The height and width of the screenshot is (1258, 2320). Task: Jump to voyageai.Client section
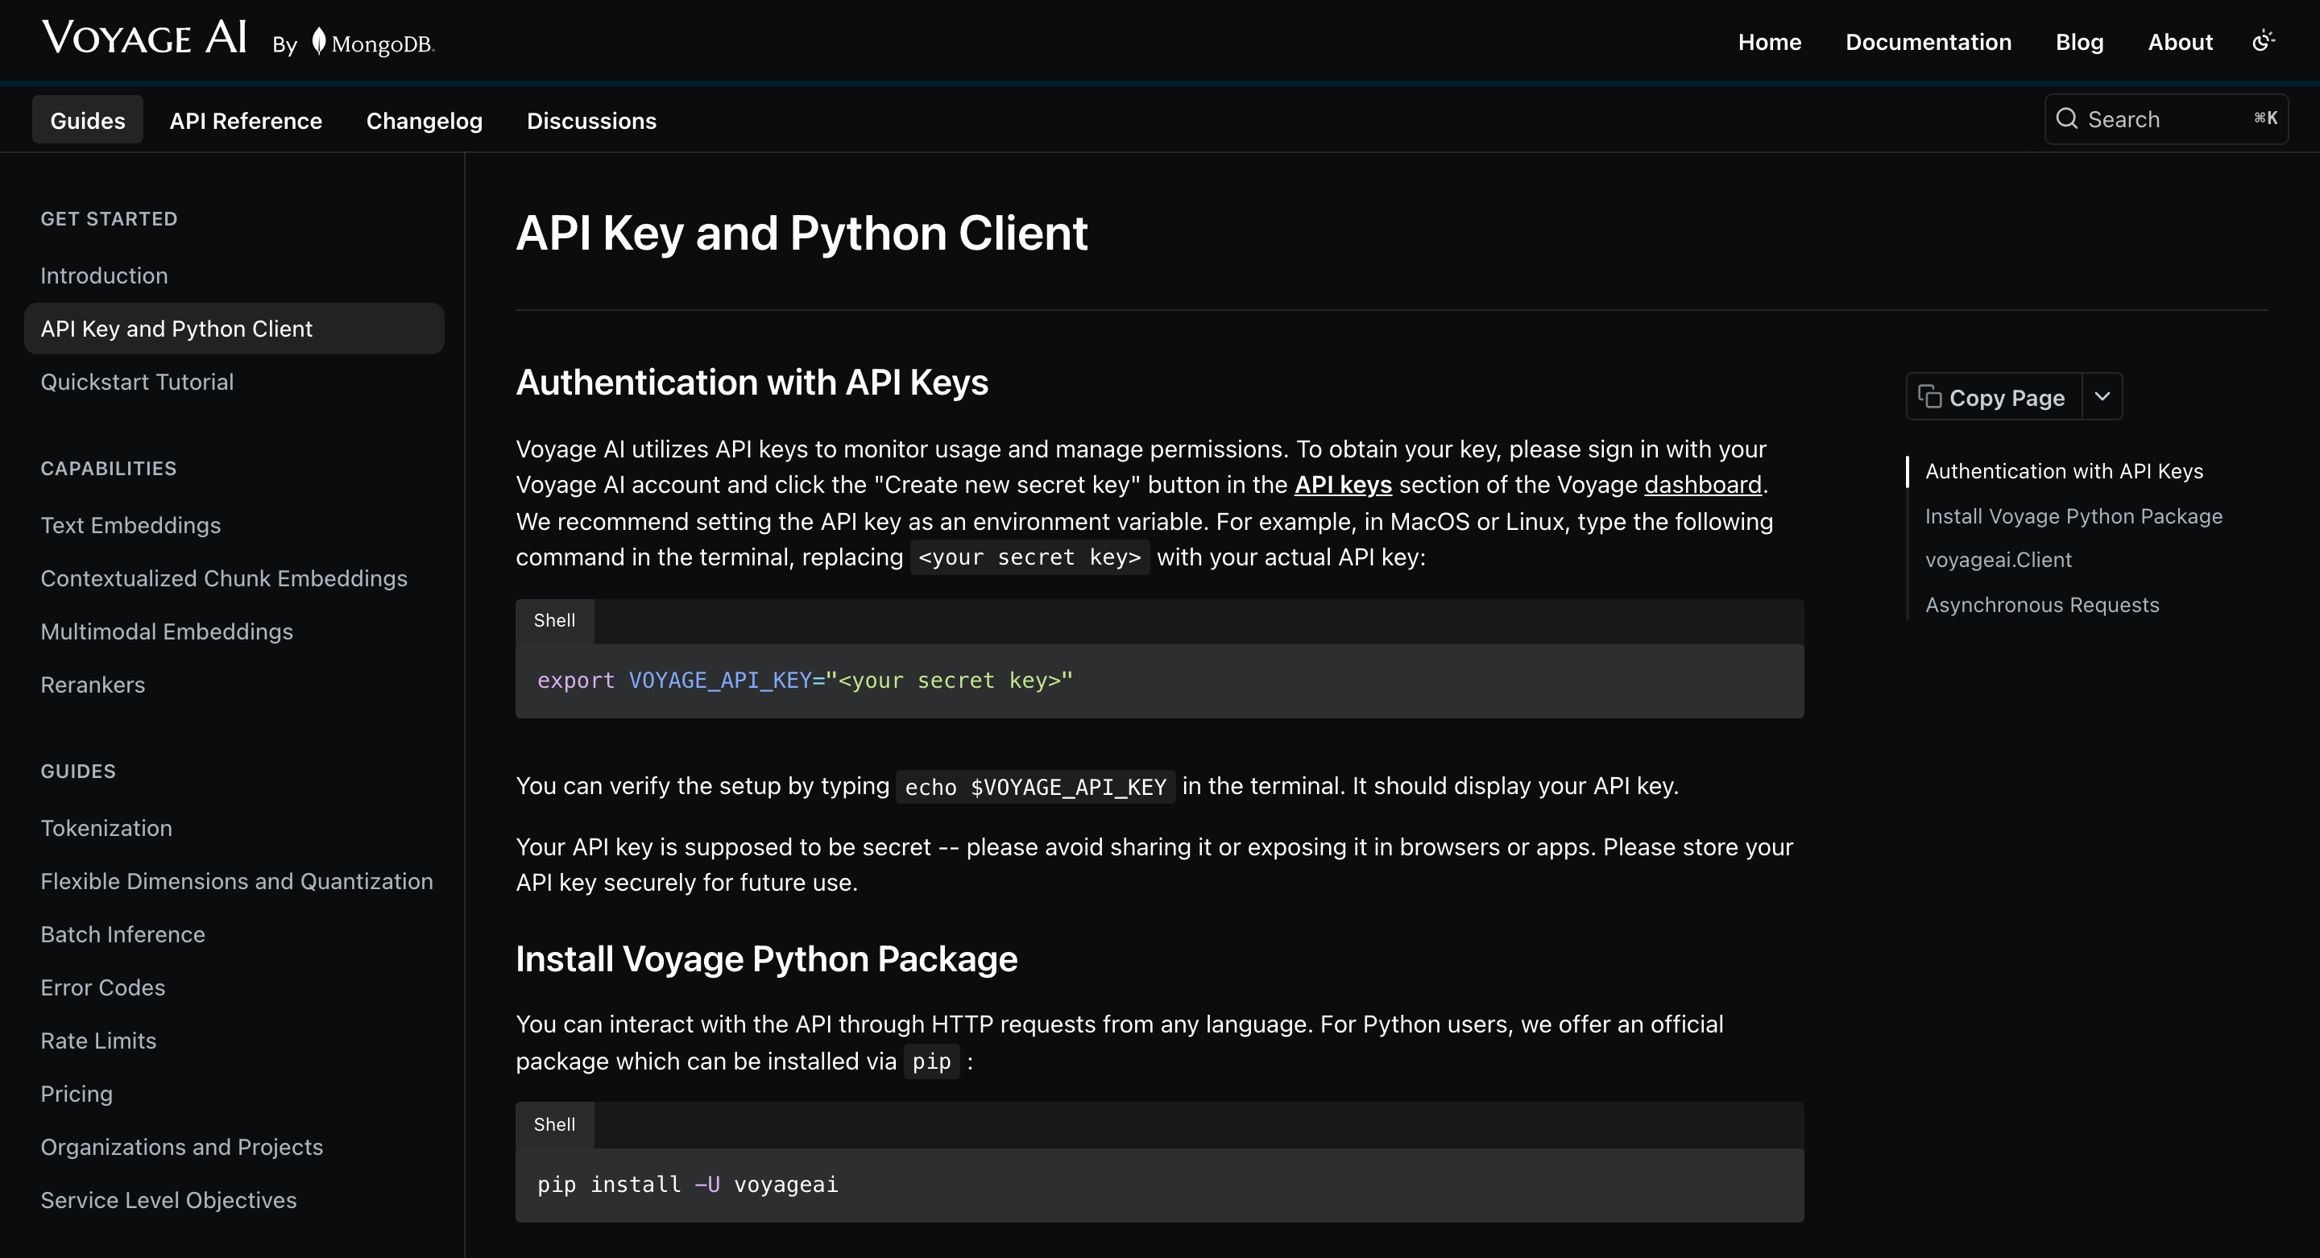pyautogui.click(x=1999, y=559)
